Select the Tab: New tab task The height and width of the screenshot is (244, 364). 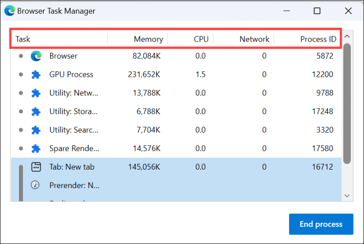72,167
